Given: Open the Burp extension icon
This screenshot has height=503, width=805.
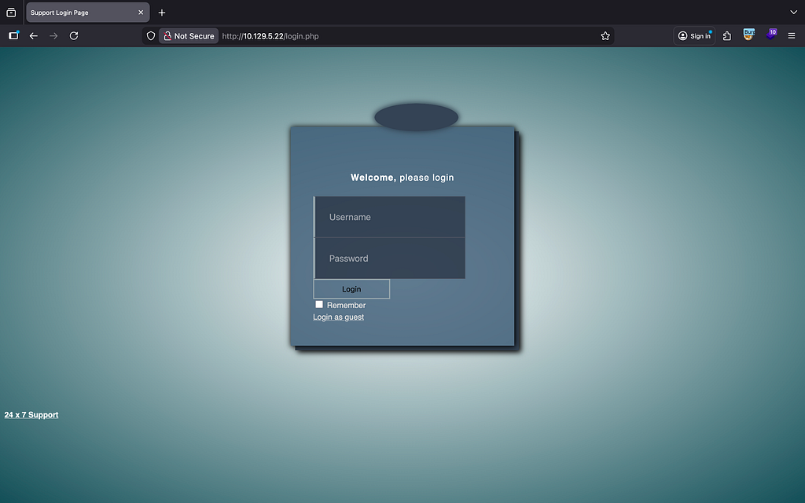Looking at the screenshot, I should [749, 35].
